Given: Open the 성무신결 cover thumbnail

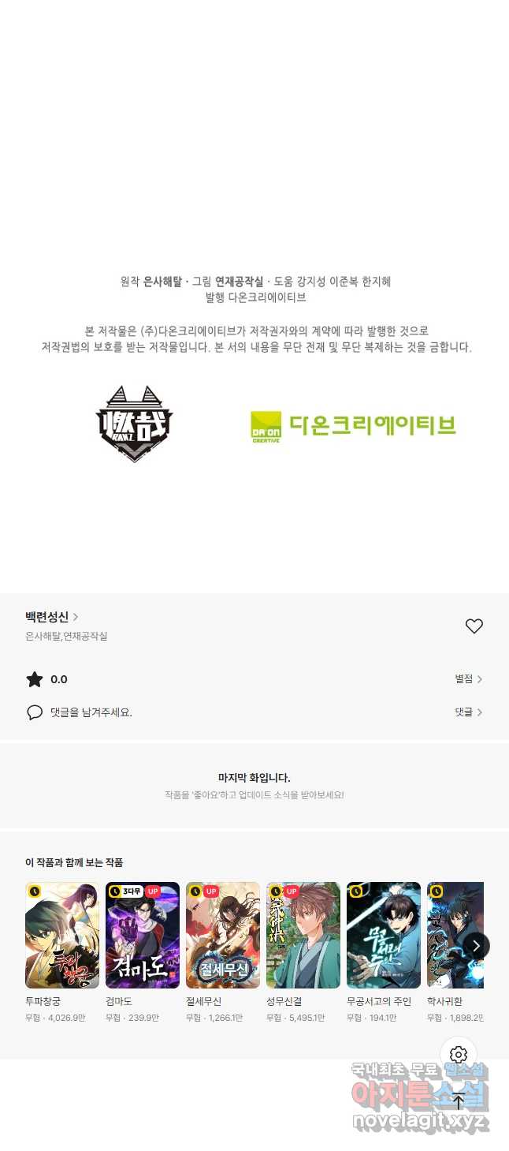Looking at the screenshot, I should (x=303, y=935).
